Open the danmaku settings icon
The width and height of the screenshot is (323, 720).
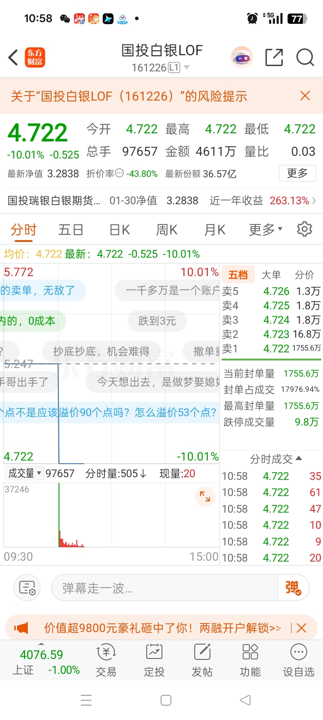coord(27,588)
